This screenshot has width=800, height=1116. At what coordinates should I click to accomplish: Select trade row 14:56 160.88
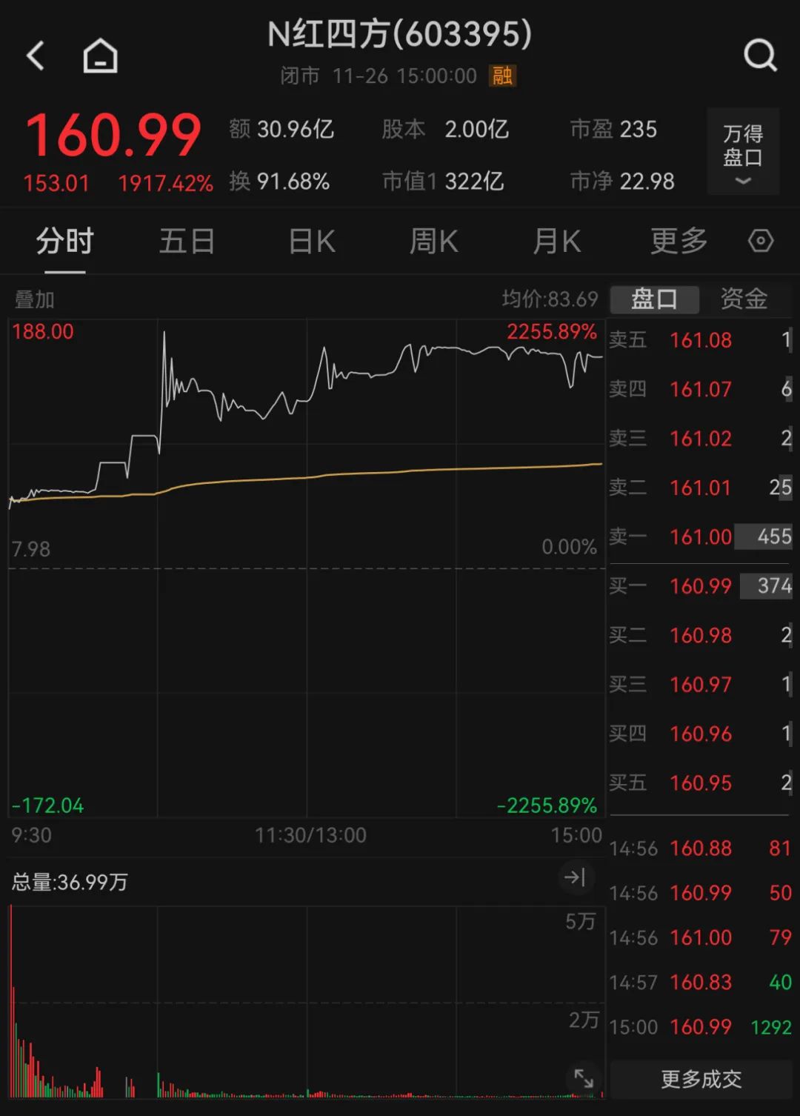coord(700,848)
